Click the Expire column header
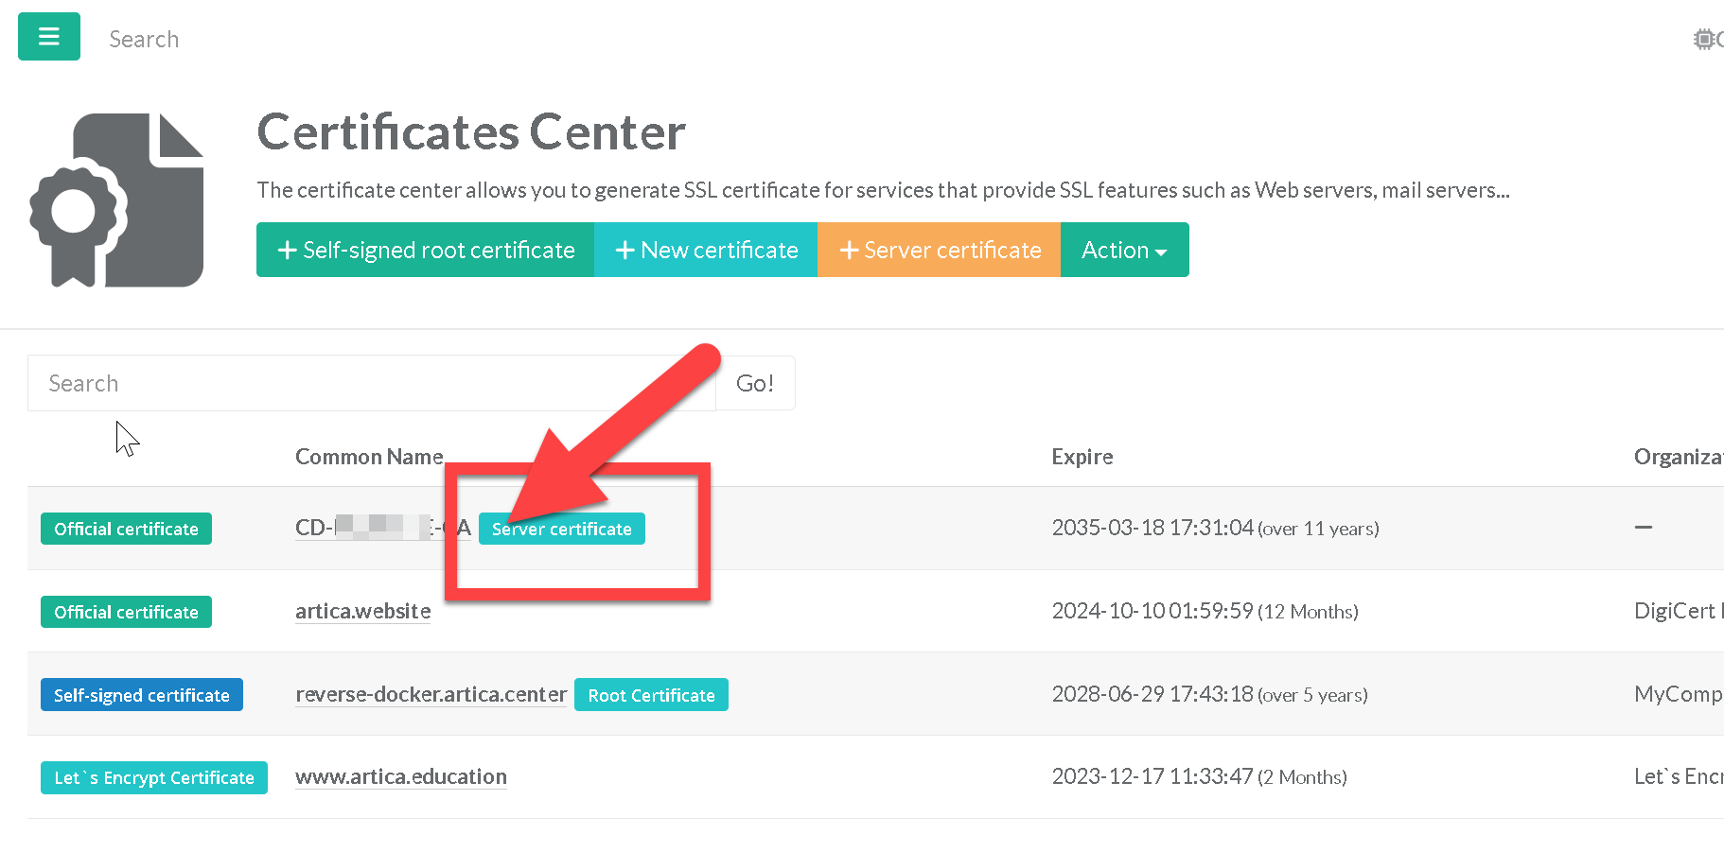This screenshot has width=1724, height=852. (x=1082, y=457)
